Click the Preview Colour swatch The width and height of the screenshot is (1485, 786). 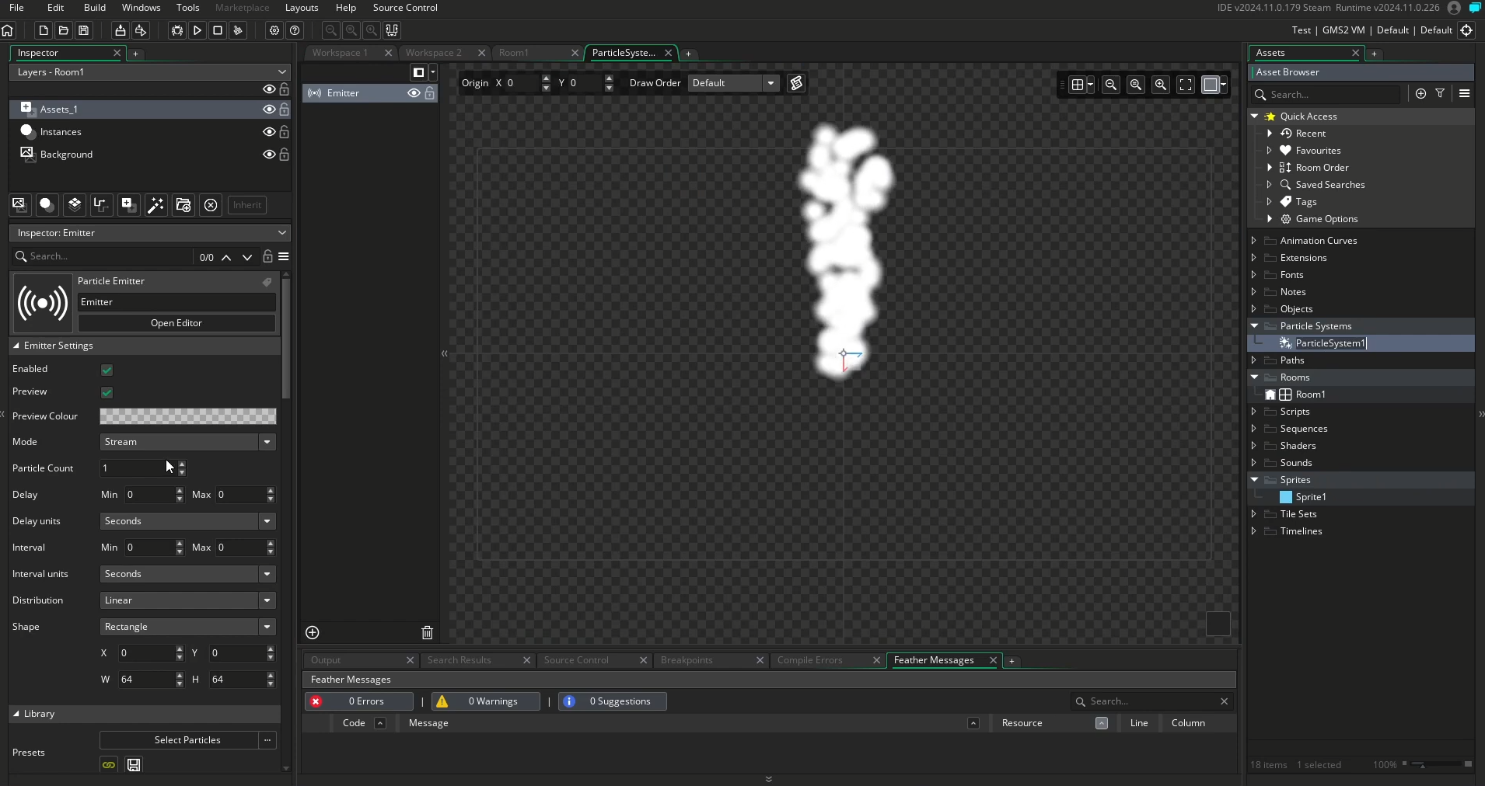[188, 416]
